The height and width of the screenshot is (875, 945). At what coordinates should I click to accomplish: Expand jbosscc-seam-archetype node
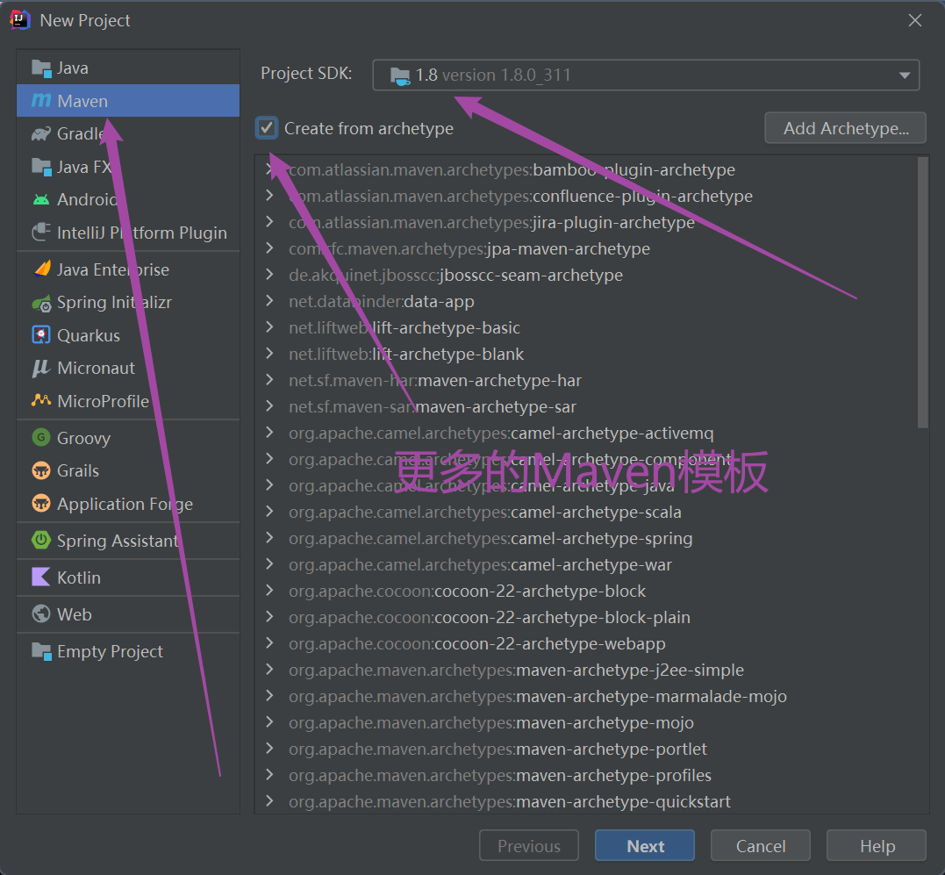269,274
